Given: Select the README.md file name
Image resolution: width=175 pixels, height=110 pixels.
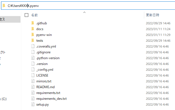Looking at the screenshot, I should 45,87.
